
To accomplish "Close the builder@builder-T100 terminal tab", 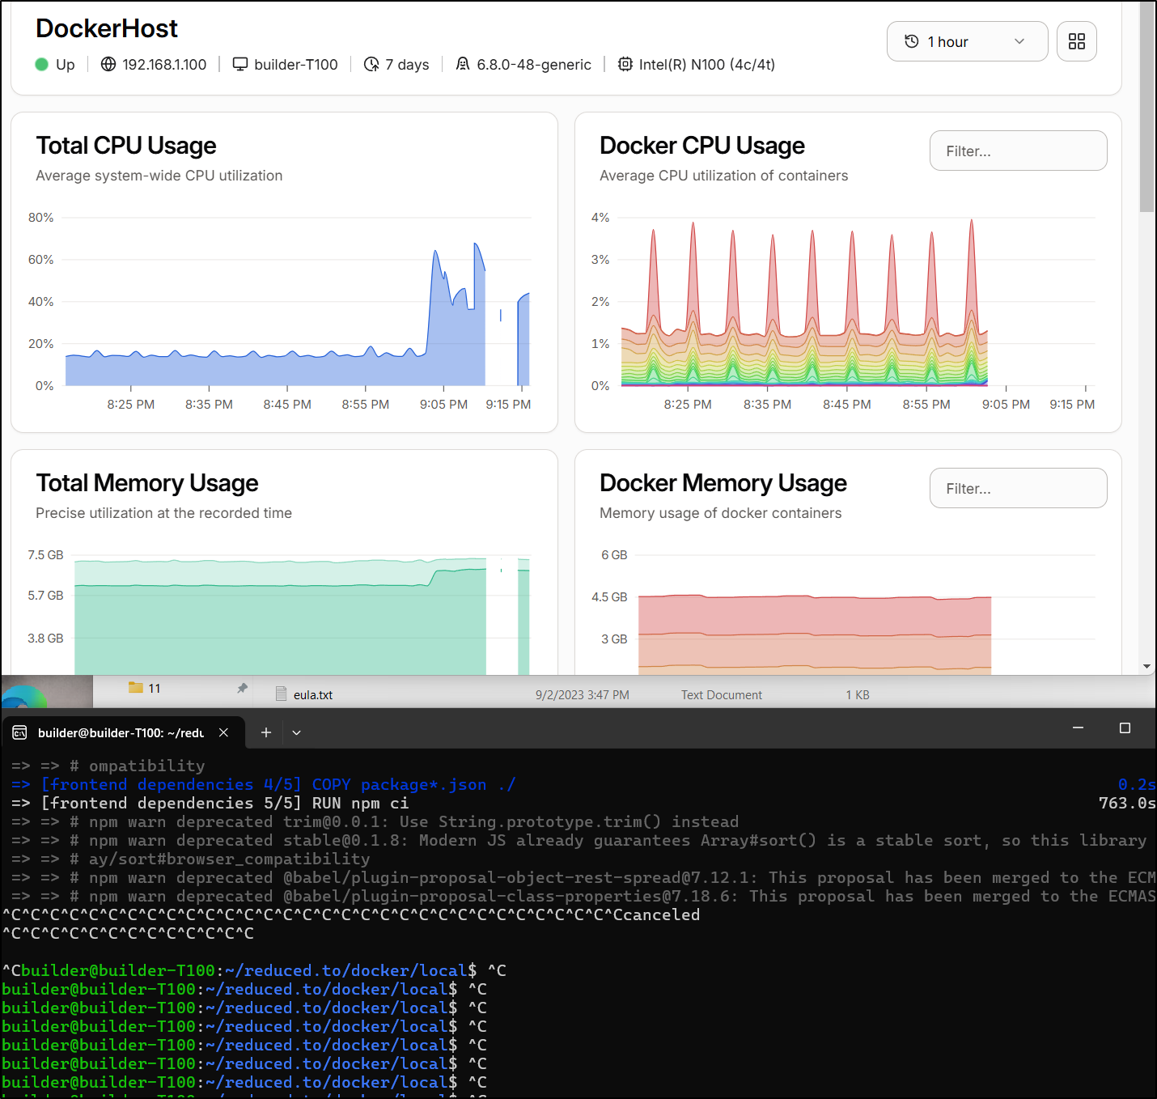I will 223,732.
